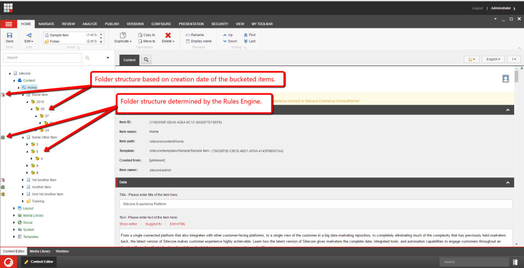
Task: Expand the Yet Another Item node
Action: tap(22, 180)
